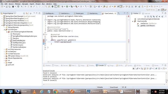
Task: Open Project Explorer view menu triangle
Action: [34, 13]
